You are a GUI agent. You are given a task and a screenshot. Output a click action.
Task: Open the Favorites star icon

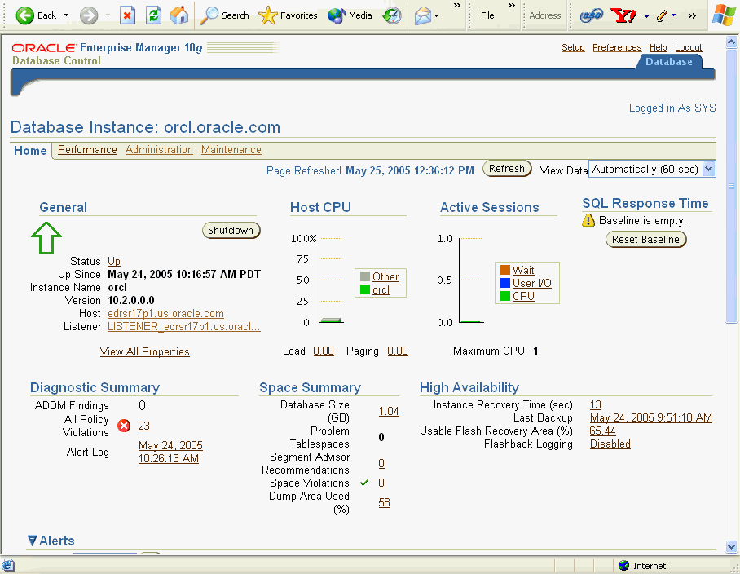click(x=268, y=15)
